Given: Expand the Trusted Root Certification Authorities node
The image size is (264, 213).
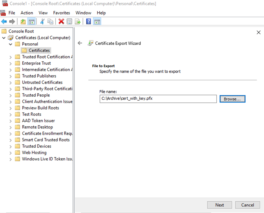Looking at the screenshot, I should tap(11, 57).
